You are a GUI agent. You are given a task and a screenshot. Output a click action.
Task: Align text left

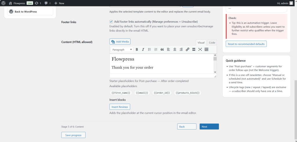click(169, 49)
